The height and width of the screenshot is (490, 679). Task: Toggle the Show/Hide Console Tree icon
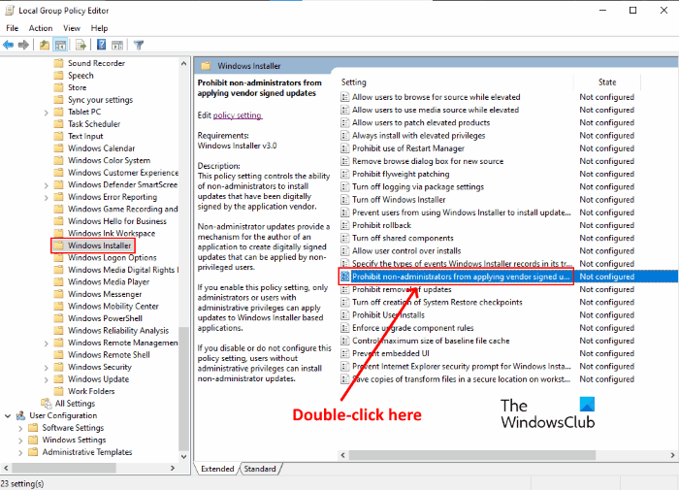[x=60, y=45]
